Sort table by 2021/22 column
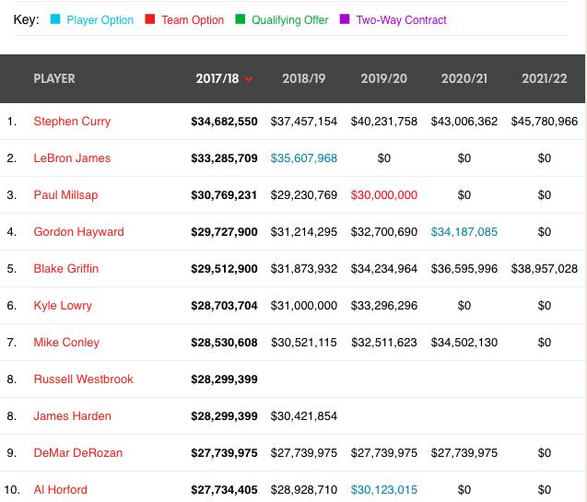Screen dimensions: 587x502 click(544, 78)
